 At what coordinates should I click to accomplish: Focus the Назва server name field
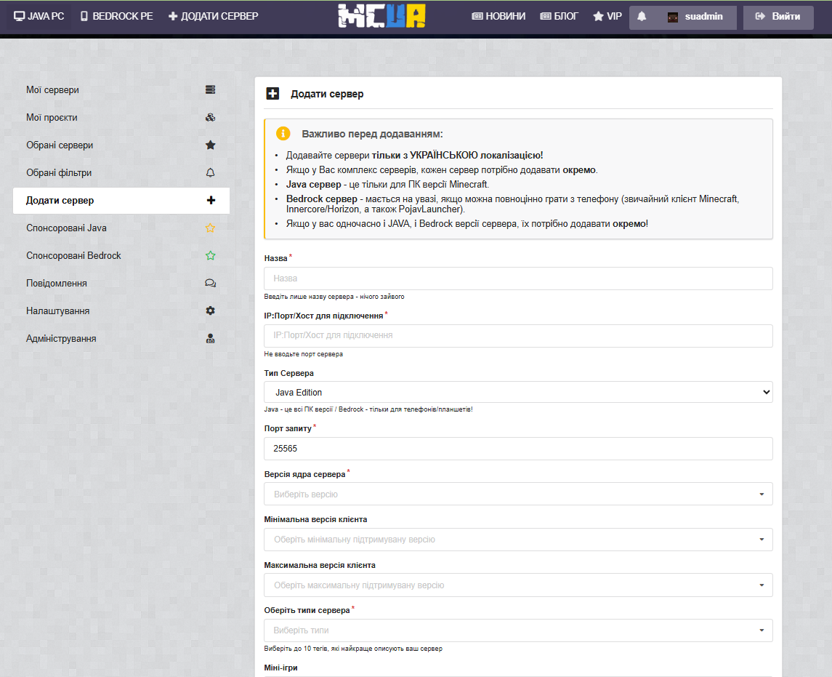point(517,279)
